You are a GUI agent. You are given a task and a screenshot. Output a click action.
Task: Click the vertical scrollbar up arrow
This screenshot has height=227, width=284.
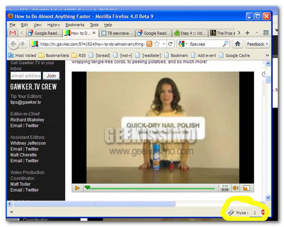[268, 64]
